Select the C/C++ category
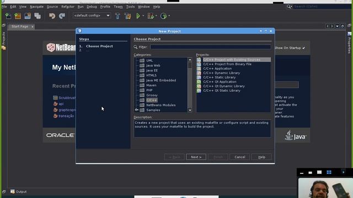The width and height of the screenshot is (353, 198). (x=152, y=100)
